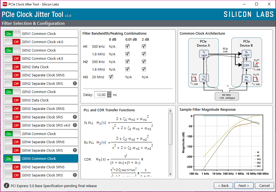The image size is (276, 192).
Task: Click the Next button
Action: [x=244, y=185]
